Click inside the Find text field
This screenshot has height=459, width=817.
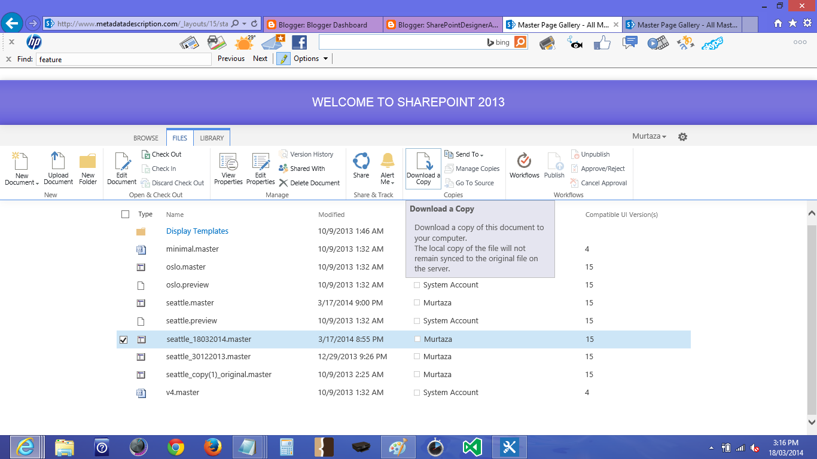tap(124, 59)
